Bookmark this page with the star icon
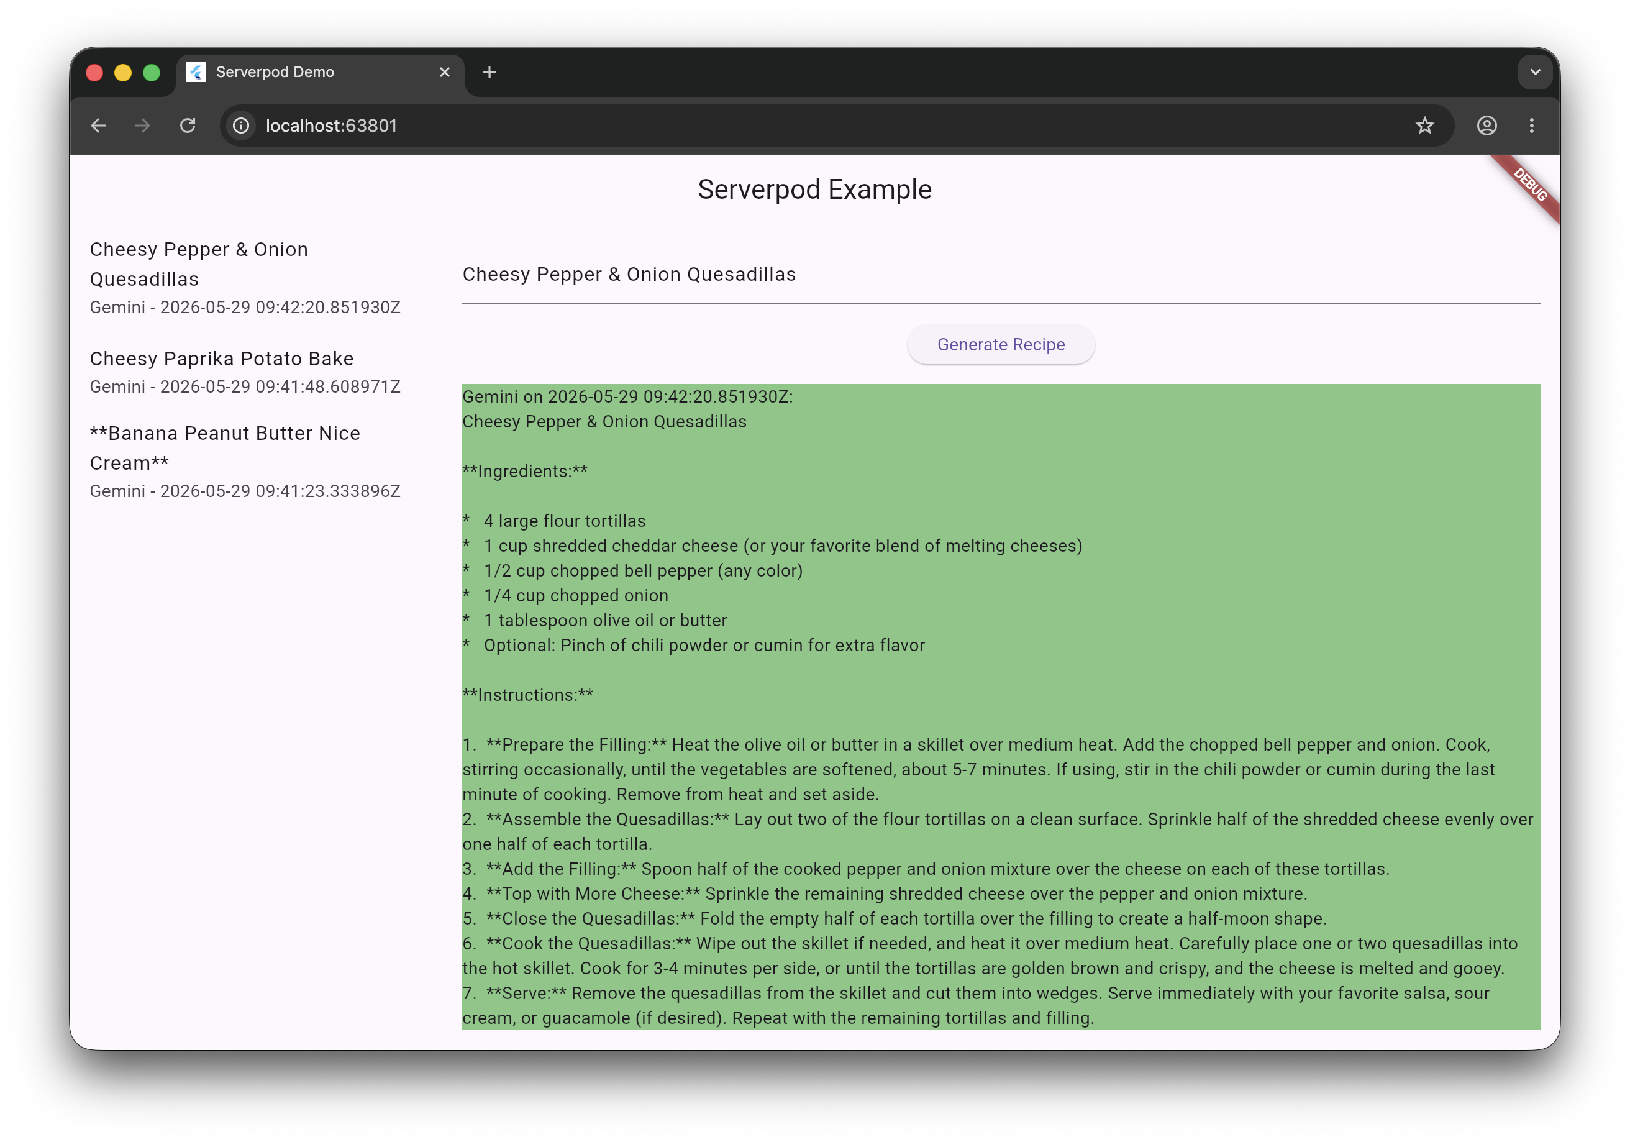Viewport: 1630px width, 1142px height. 1424,126
